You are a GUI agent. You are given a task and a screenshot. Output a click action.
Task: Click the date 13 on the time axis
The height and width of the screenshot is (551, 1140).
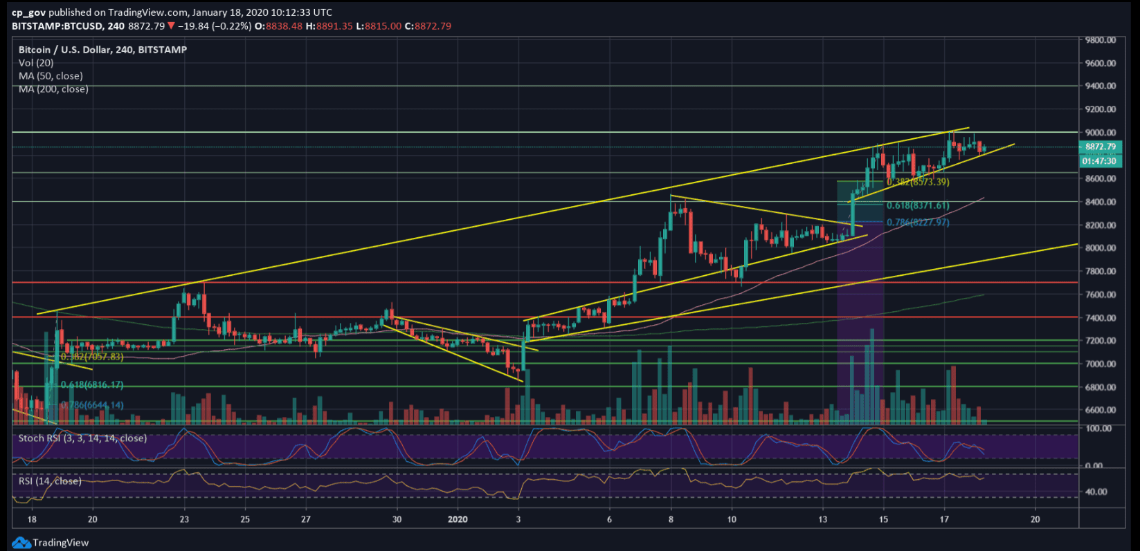[822, 519]
